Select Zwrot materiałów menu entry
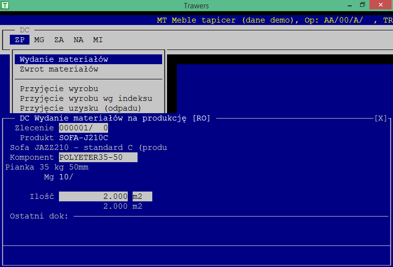Viewport: 393px width, 267px height. point(88,69)
